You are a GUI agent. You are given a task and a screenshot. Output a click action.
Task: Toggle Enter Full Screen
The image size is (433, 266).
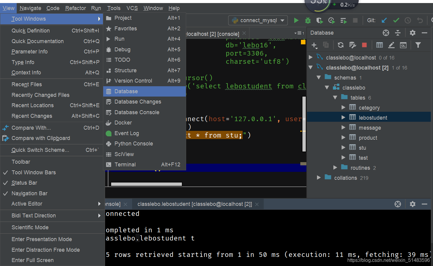[52, 260]
